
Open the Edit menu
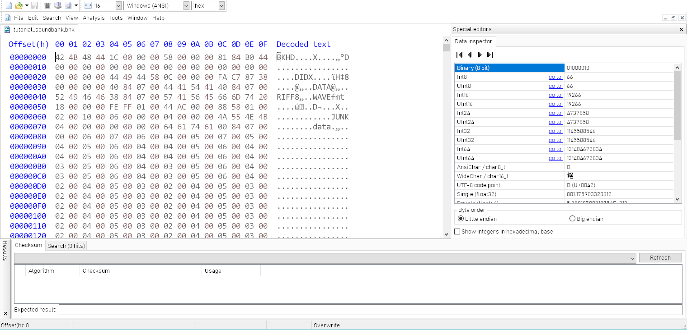pyautogui.click(x=33, y=18)
